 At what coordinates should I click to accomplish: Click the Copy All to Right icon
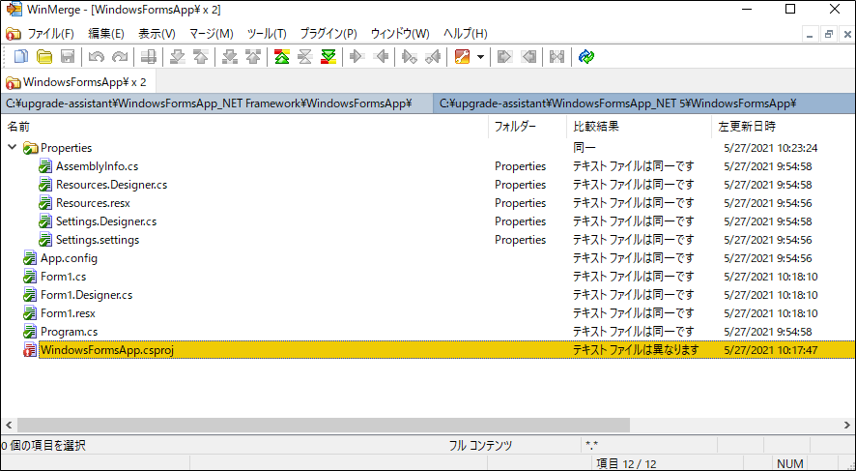pyautogui.click(x=504, y=56)
